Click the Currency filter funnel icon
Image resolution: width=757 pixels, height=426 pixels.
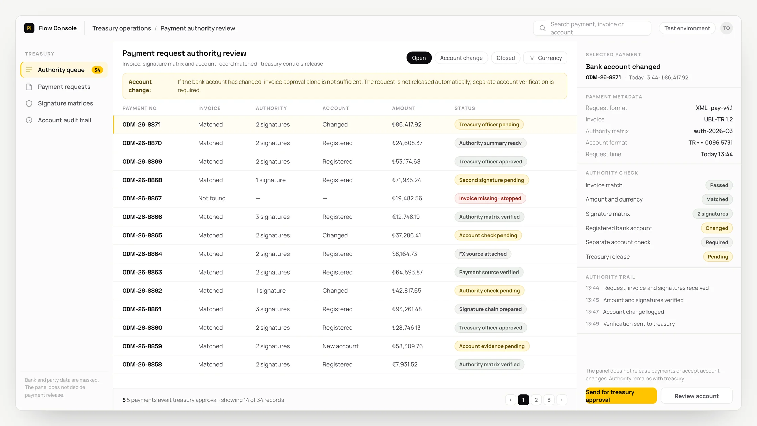pyautogui.click(x=532, y=58)
